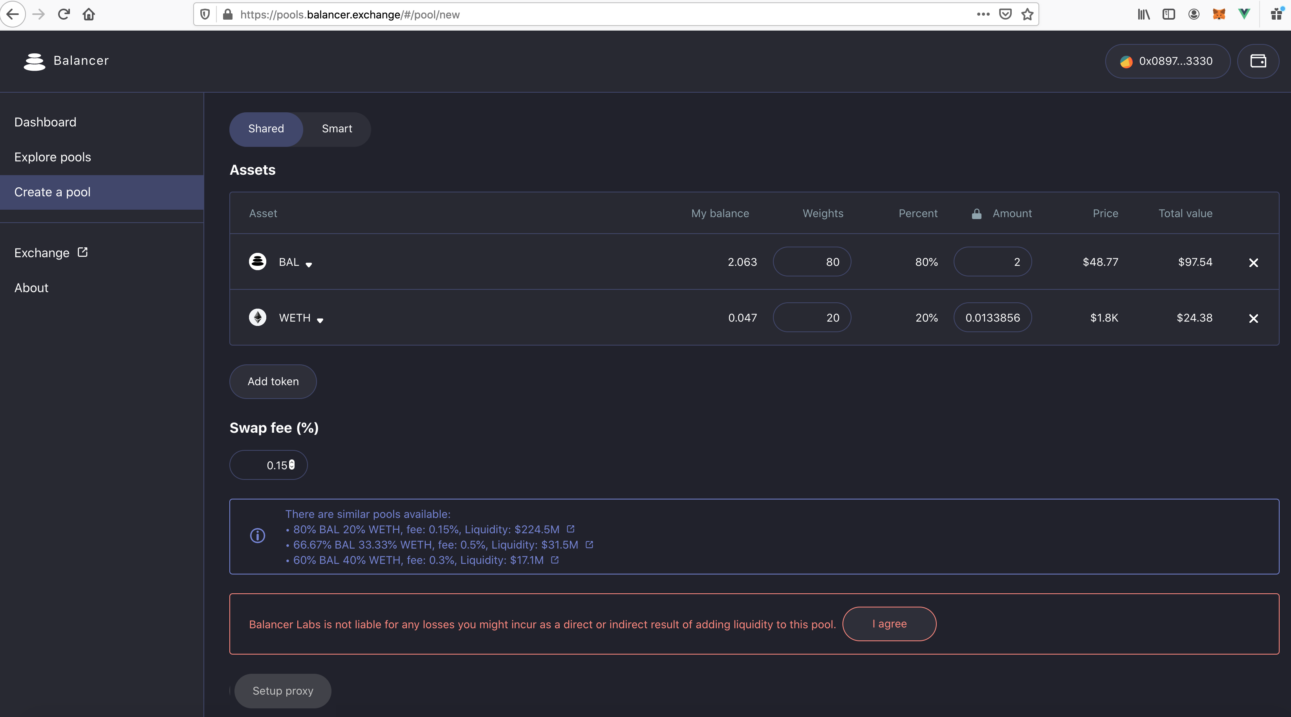Screen dimensions: 1291x717
Task: Edit the WETH amount field
Action: pos(992,318)
